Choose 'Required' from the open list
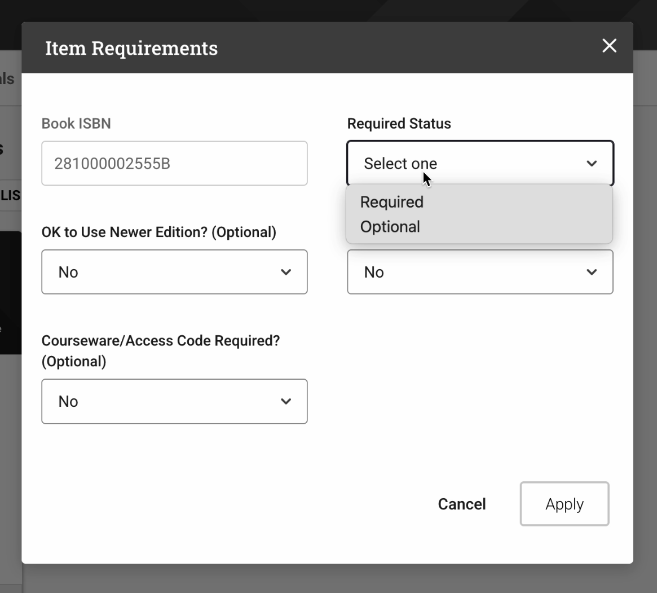Screen dimensions: 657x593 coord(392,202)
